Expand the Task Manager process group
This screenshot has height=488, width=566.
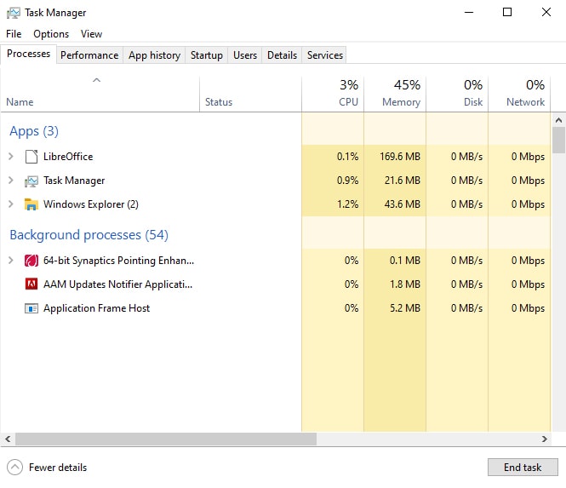pyautogui.click(x=11, y=181)
